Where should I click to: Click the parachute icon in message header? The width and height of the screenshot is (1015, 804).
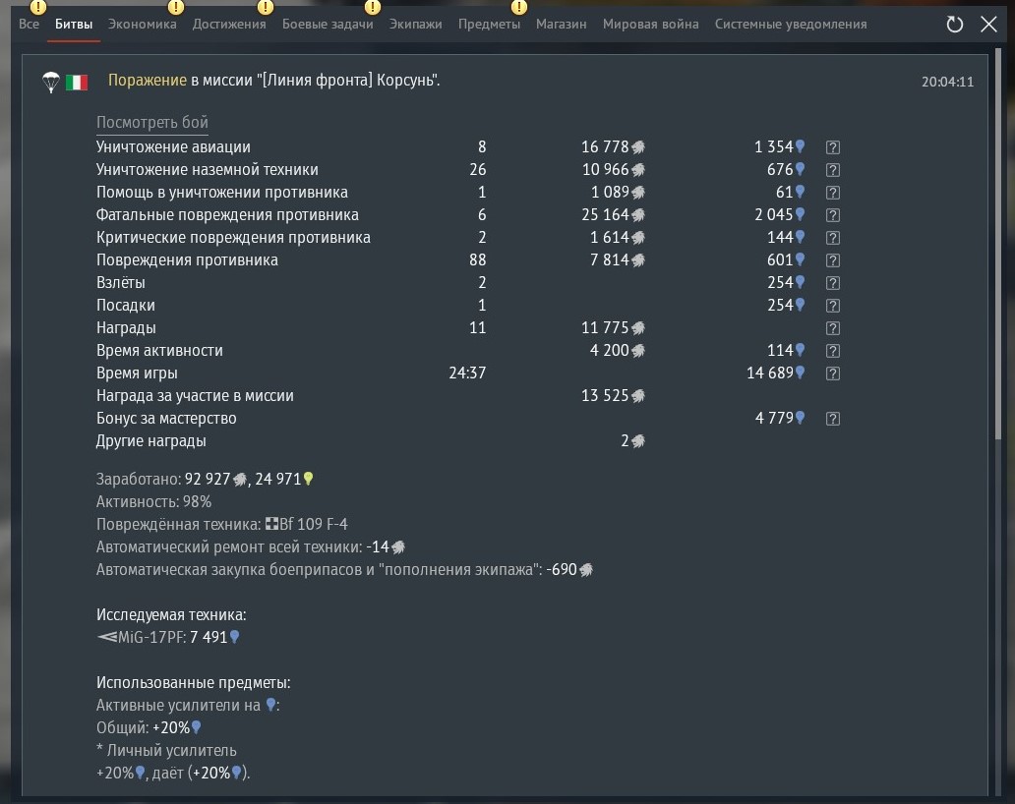tap(50, 83)
